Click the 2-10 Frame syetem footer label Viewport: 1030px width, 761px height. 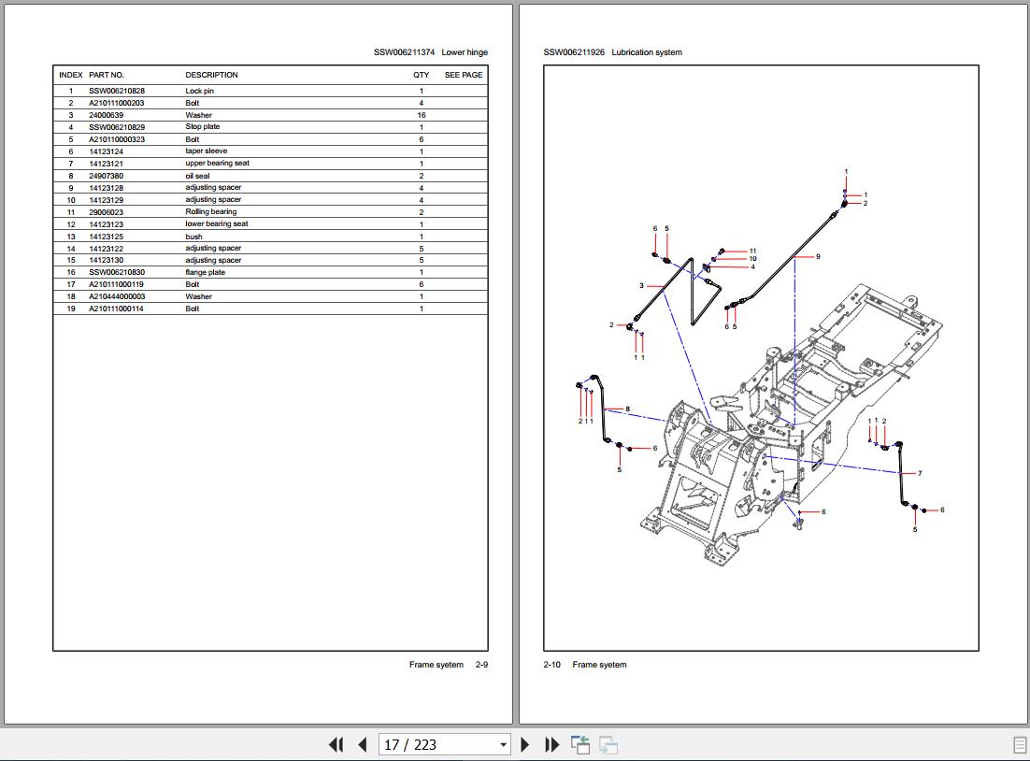point(583,664)
